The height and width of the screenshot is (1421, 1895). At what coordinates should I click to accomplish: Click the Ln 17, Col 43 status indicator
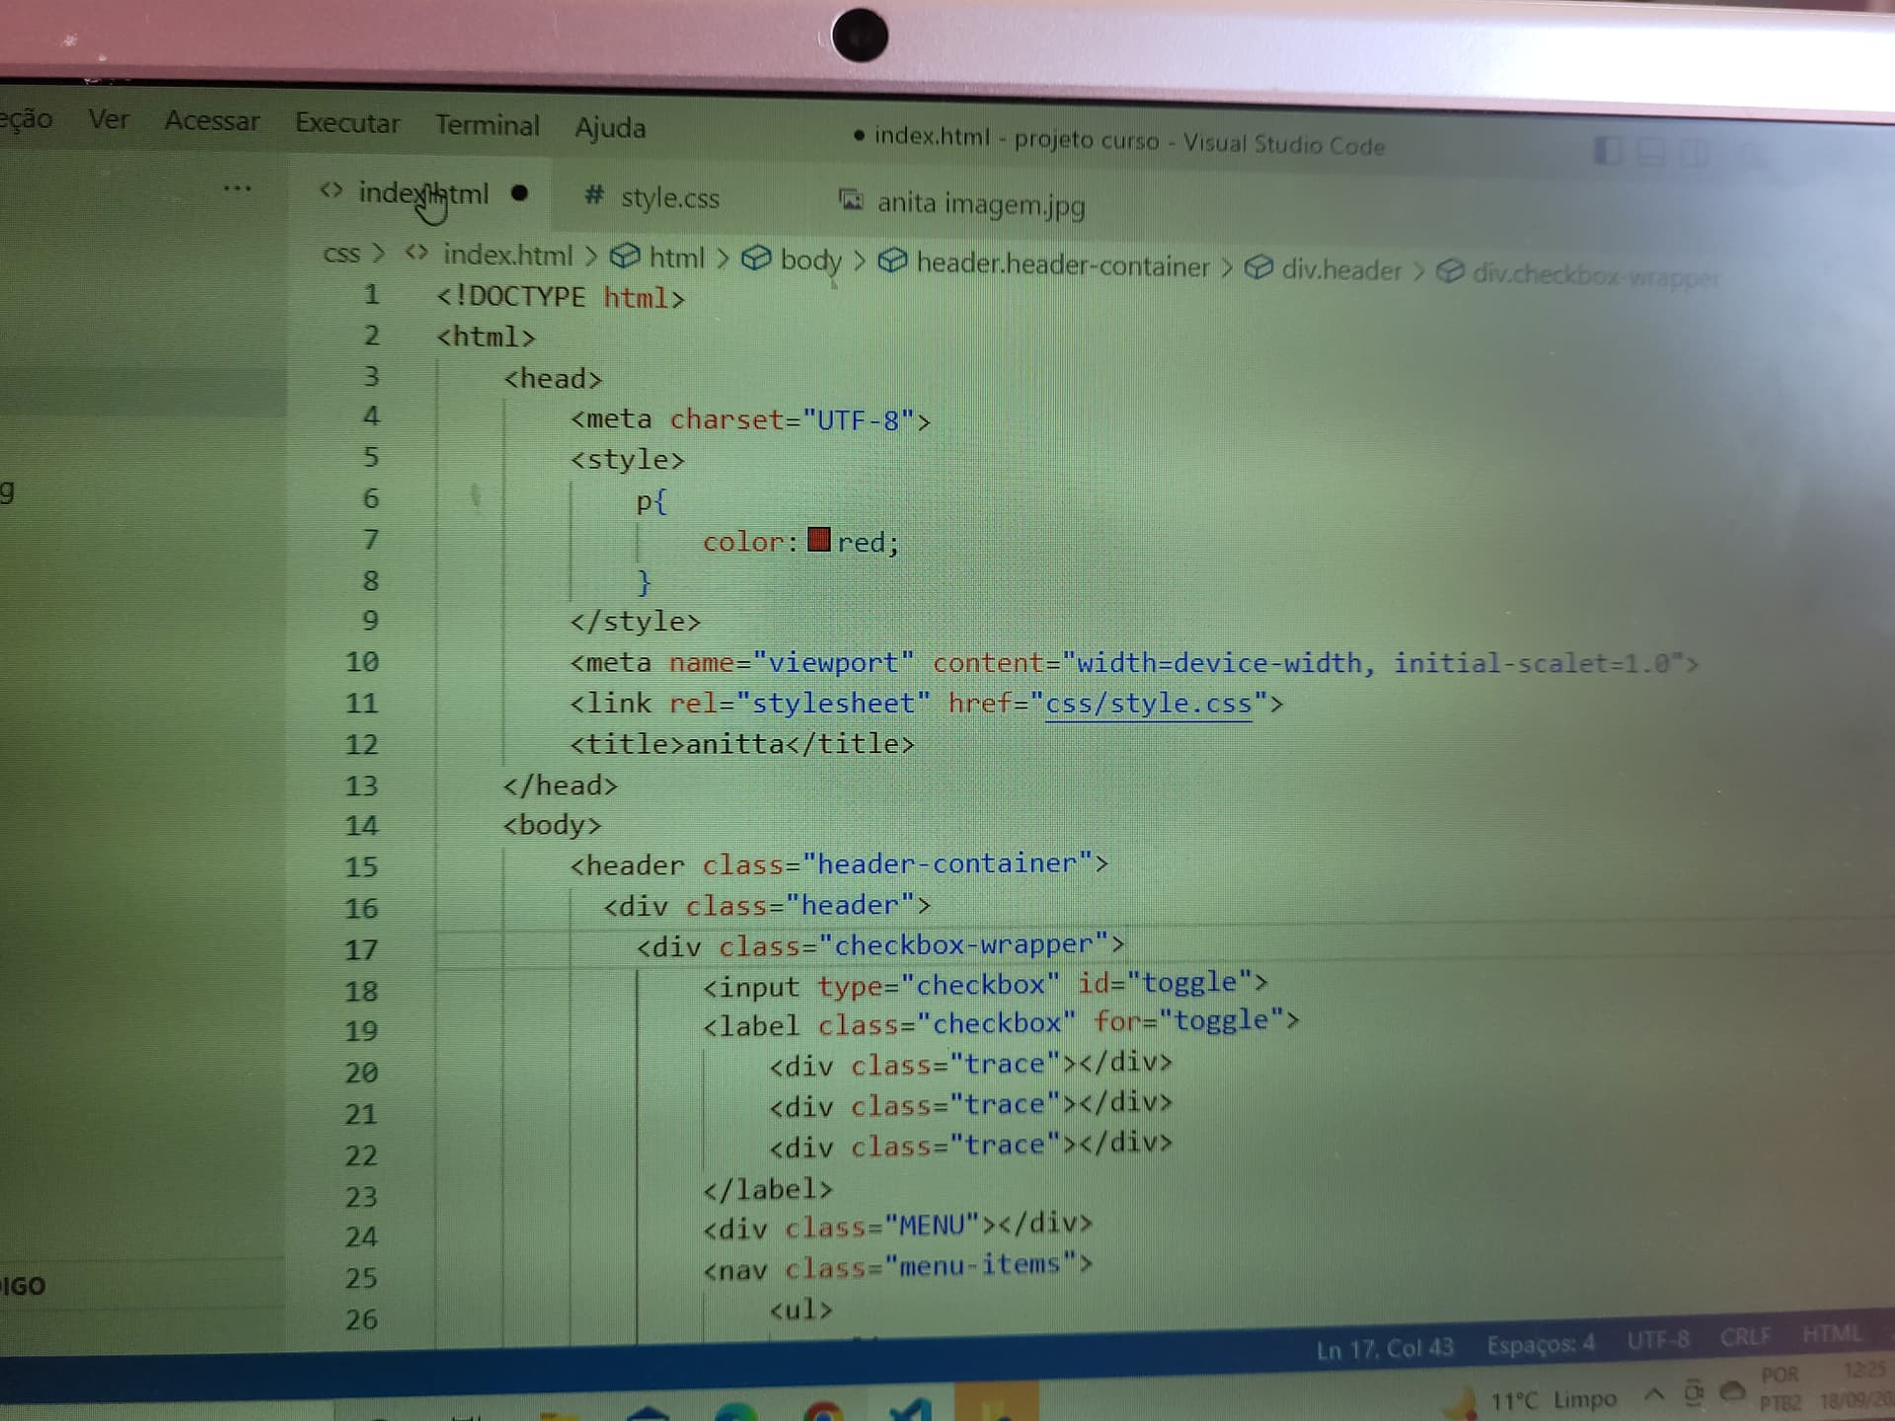tap(1385, 1348)
